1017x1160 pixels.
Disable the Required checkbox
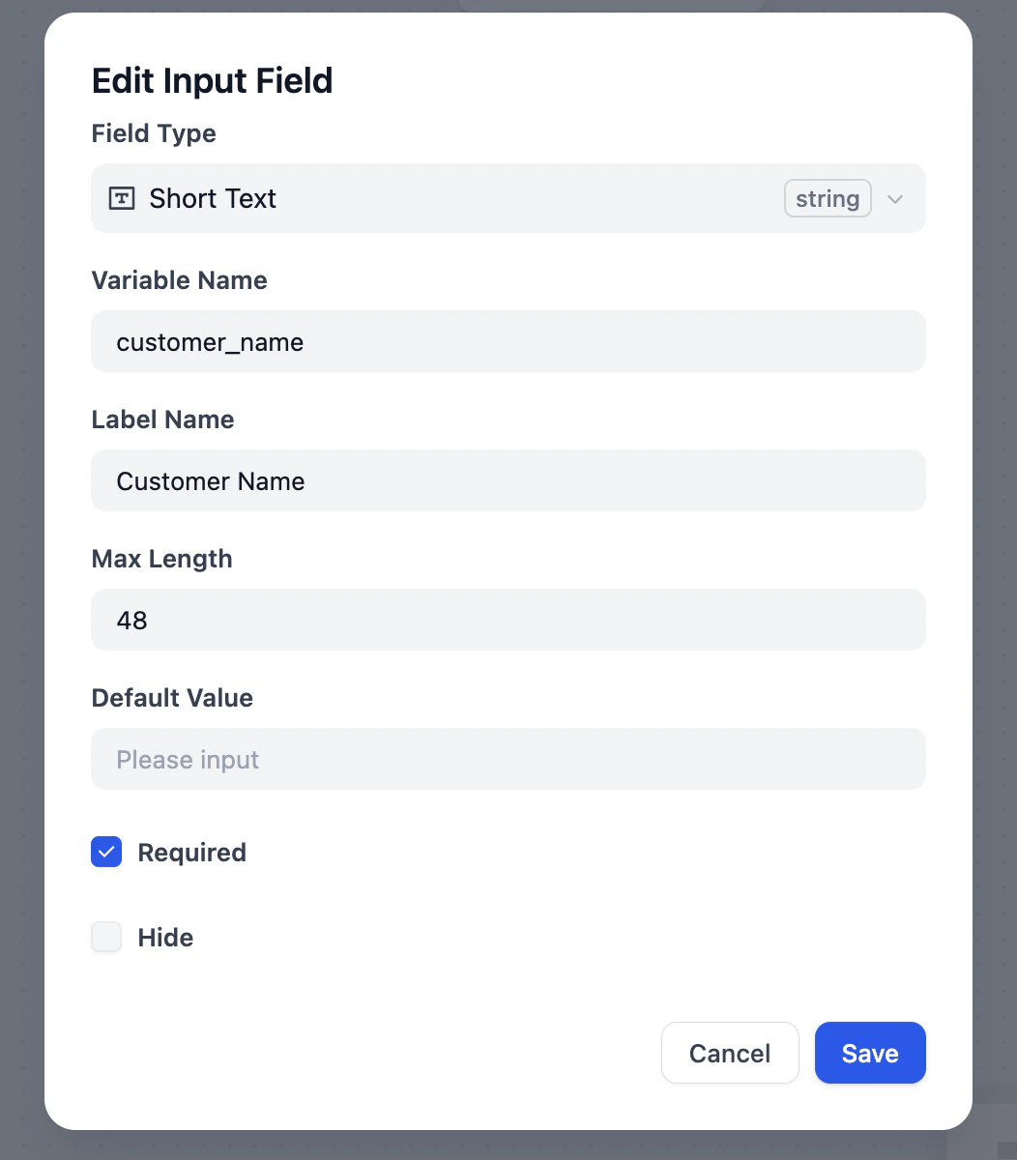[106, 852]
